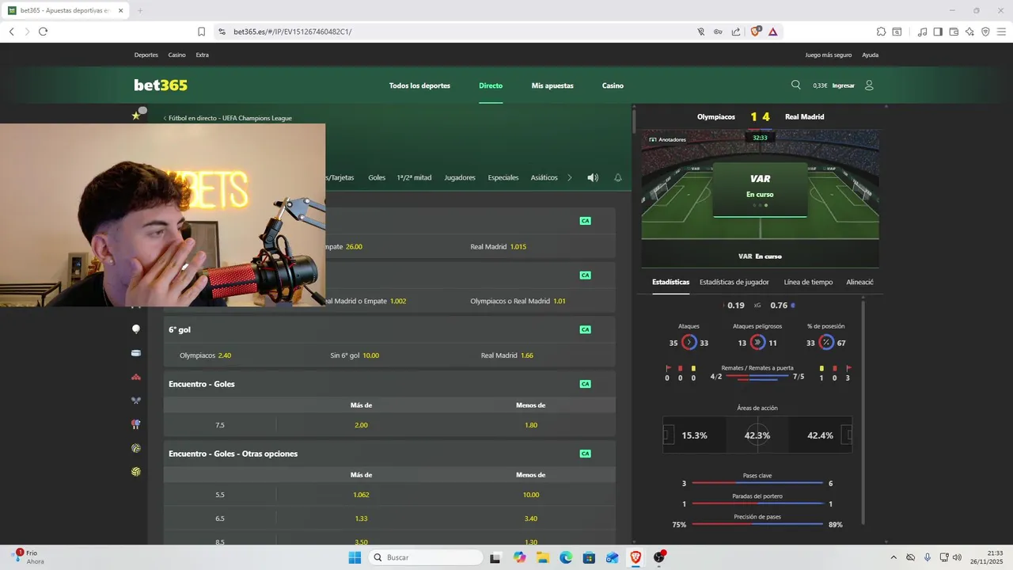Open File Explorer from taskbar
The image size is (1013, 570).
tap(543, 557)
